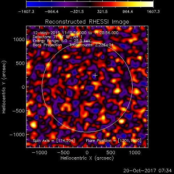
Task: Click the Y axis tick label "-1000"
Action: pyautogui.click(x=17, y=135)
